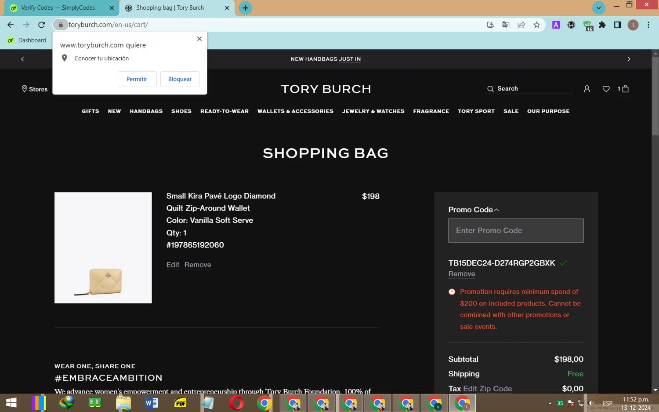Open Microsoft Word from taskbar

point(152,403)
